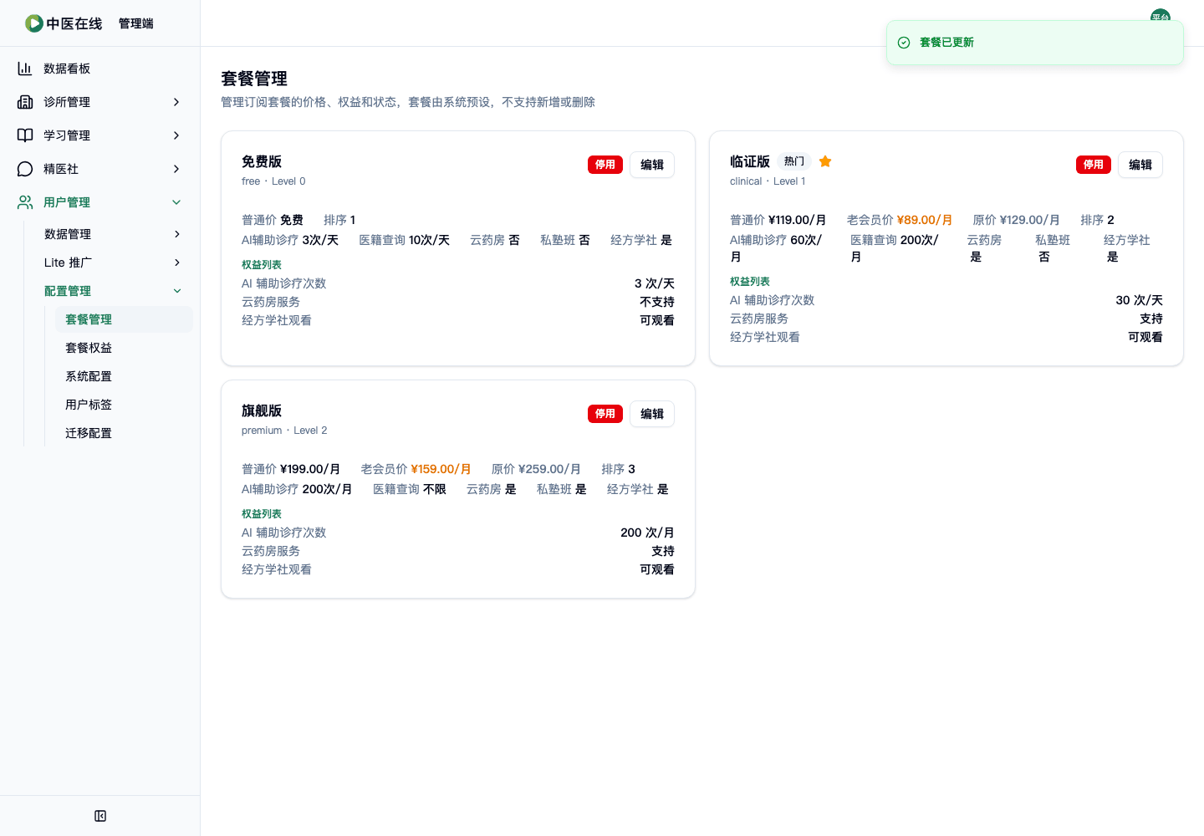Click 'clinical · Level 1' subtitle
Screen dimensions: 1204x836
coord(768,181)
